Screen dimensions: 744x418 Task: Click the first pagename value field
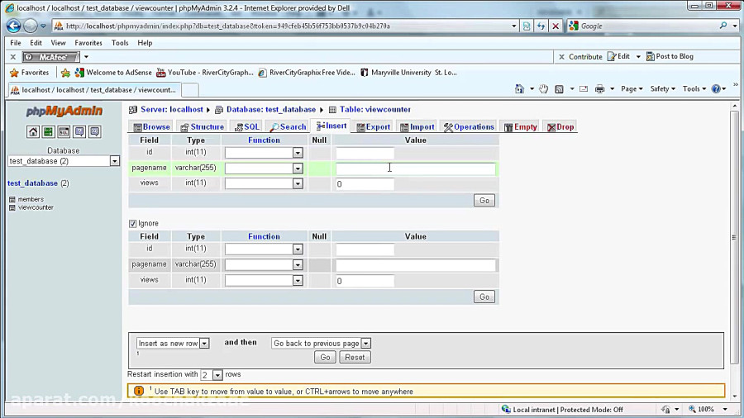tap(416, 169)
